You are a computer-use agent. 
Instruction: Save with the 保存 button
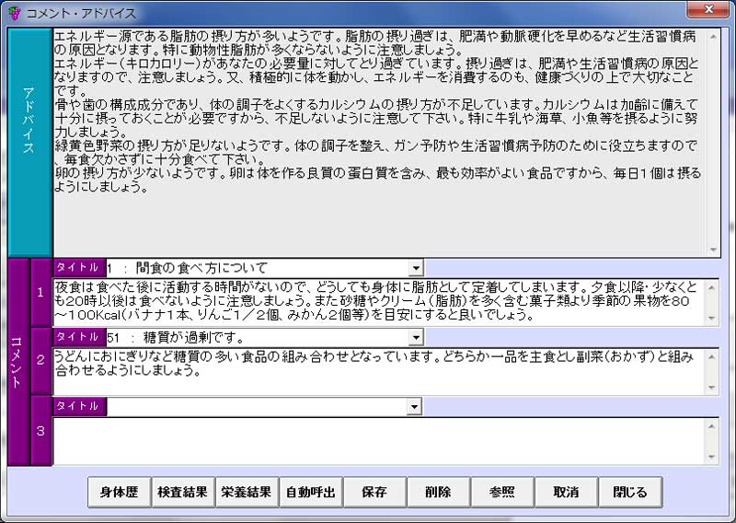point(374,492)
